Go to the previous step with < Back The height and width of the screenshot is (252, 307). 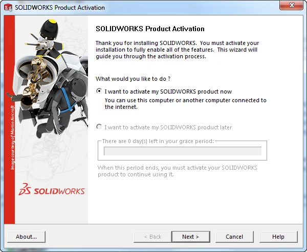[152, 237]
